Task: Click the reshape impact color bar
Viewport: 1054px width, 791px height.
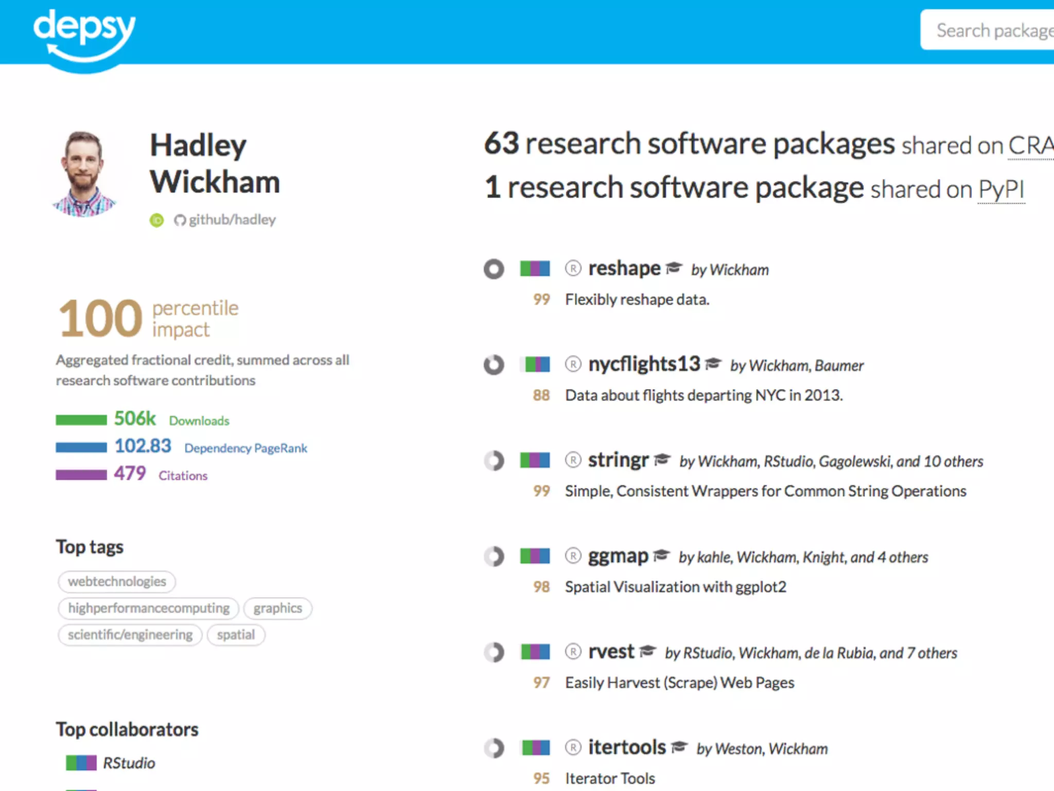Action: coord(535,268)
